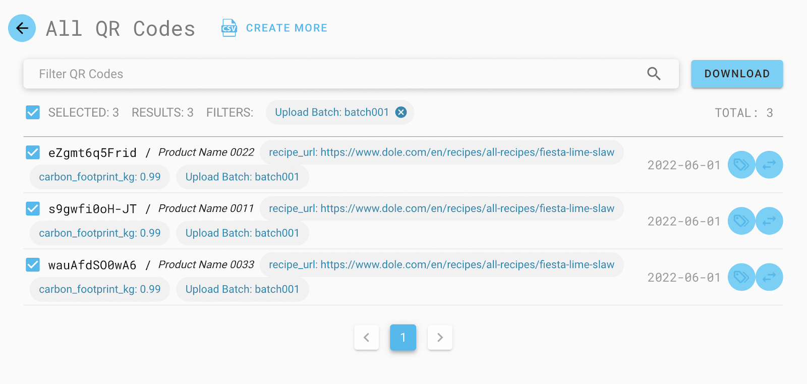
Task: Open tags for eZgmt6q5Frid row
Action: [741, 165]
